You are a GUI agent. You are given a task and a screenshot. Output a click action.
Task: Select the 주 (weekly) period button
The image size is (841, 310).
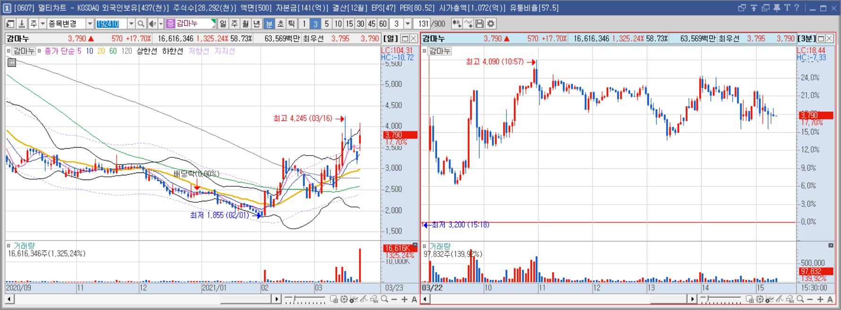click(x=234, y=24)
